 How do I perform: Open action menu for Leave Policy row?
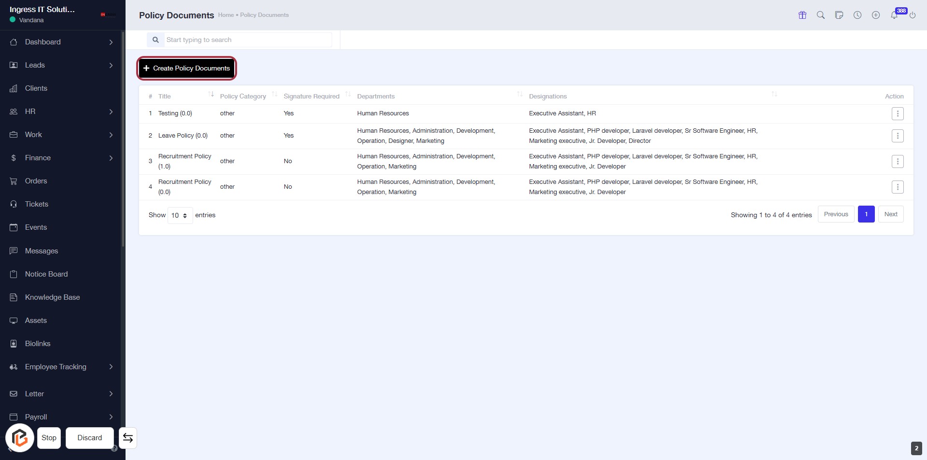897,136
